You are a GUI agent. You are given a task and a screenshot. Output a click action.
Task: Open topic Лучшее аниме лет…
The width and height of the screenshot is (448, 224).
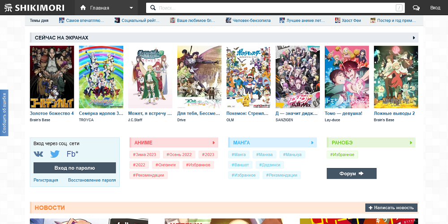pos(306,20)
